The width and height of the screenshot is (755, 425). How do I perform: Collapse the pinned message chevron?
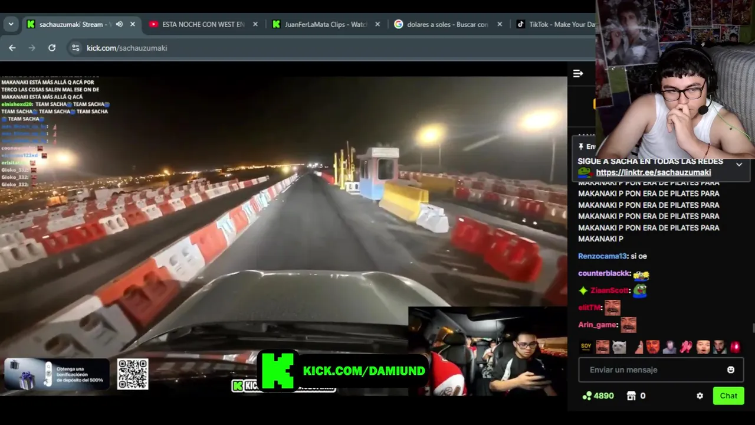(x=739, y=165)
